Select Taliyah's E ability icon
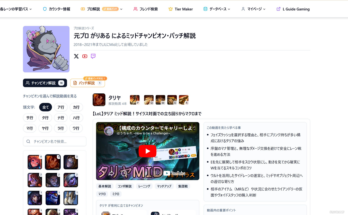 172,100
